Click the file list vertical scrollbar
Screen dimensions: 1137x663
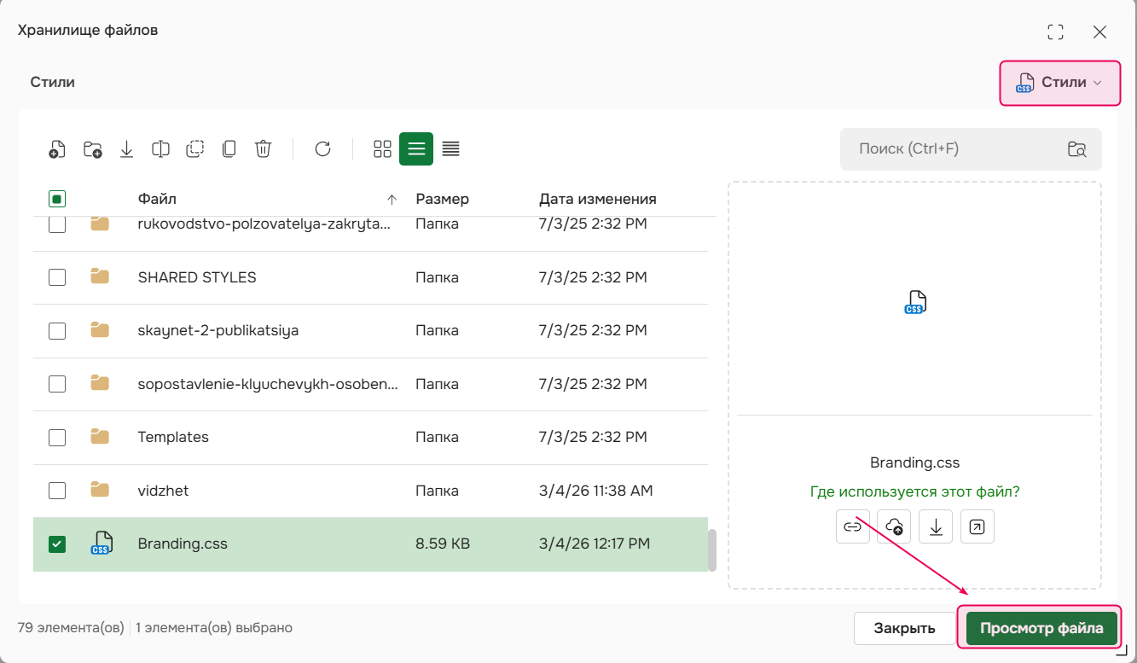coord(712,550)
